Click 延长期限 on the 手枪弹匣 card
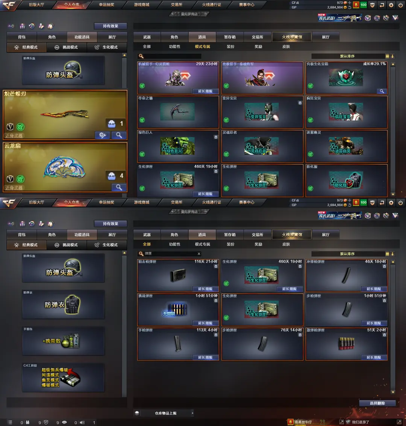The image size is (406, 426). [x=205, y=358]
